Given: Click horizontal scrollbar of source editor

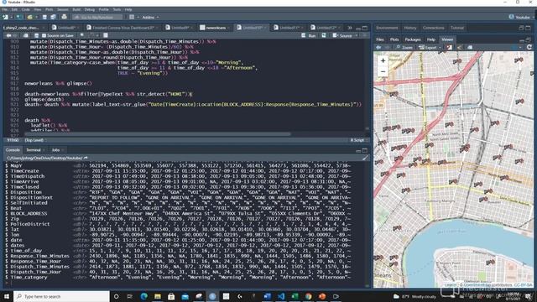Looking at the screenshot, I should (x=158, y=134).
